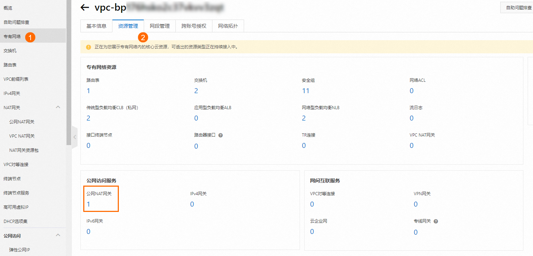
Task: Click the 专有网络资源 section heading
Action: pos(101,67)
